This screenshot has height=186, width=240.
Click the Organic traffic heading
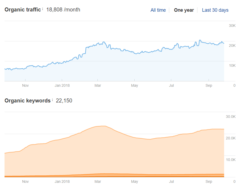point(23,10)
